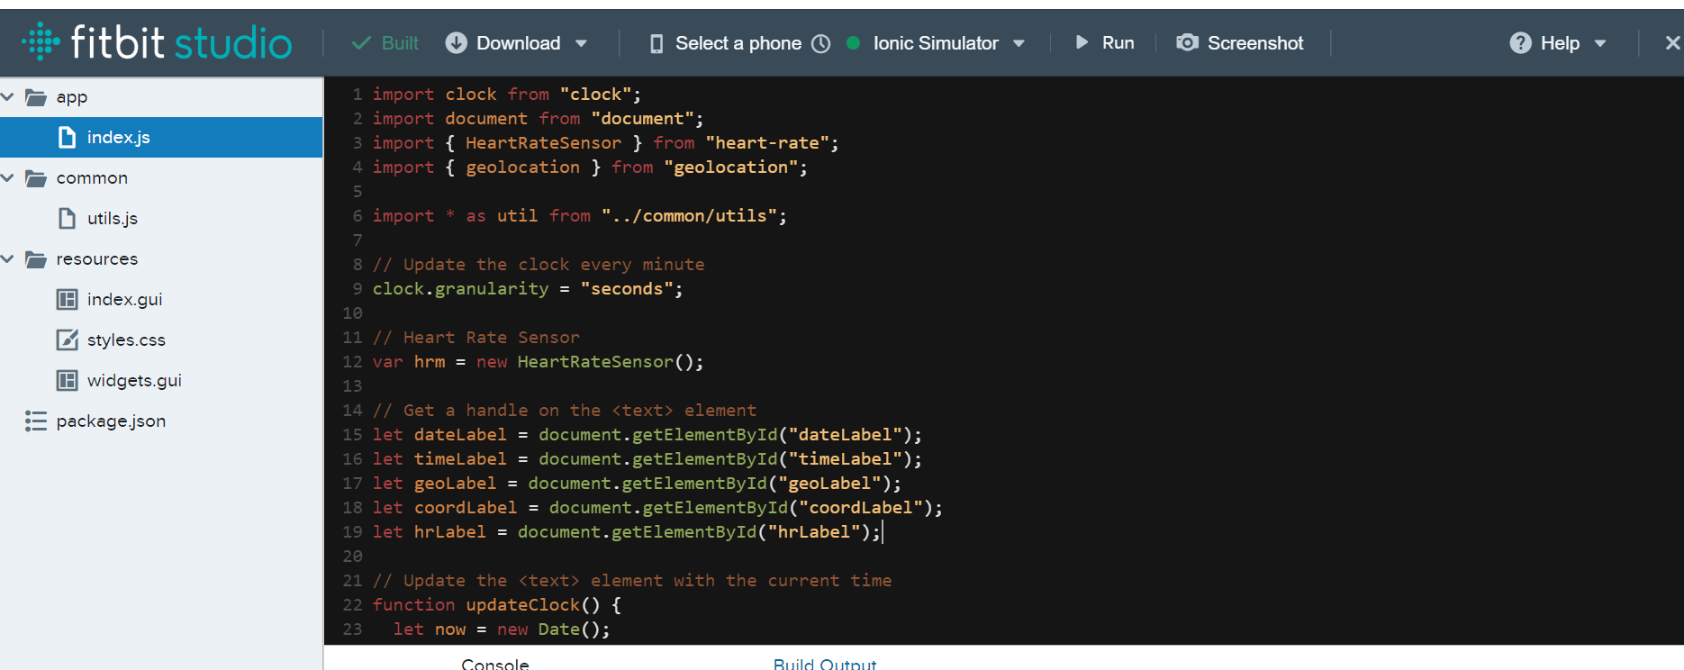This screenshot has height=670, width=1684.
Task: Click line number 23 in the gutter
Action: click(352, 629)
